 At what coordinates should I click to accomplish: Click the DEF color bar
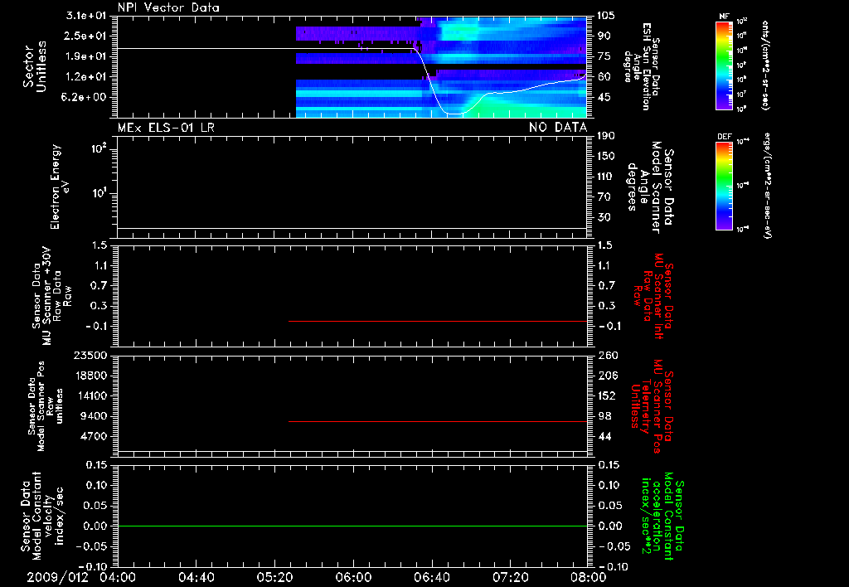click(x=724, y=186)
